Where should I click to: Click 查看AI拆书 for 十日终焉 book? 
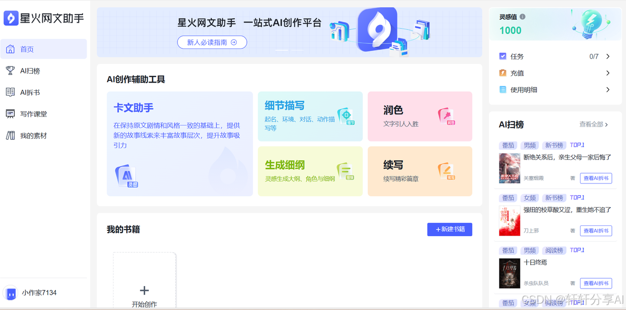596,283
